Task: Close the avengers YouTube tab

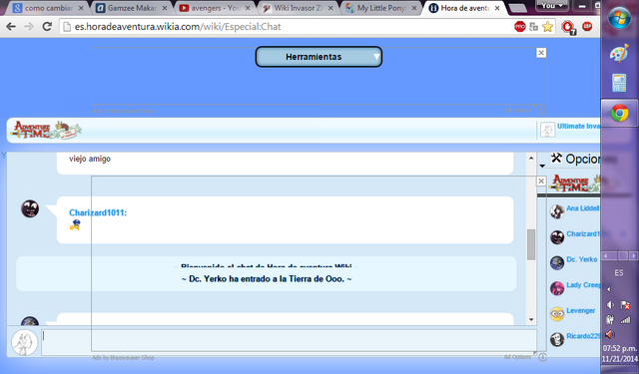Action: click(248, 8)
